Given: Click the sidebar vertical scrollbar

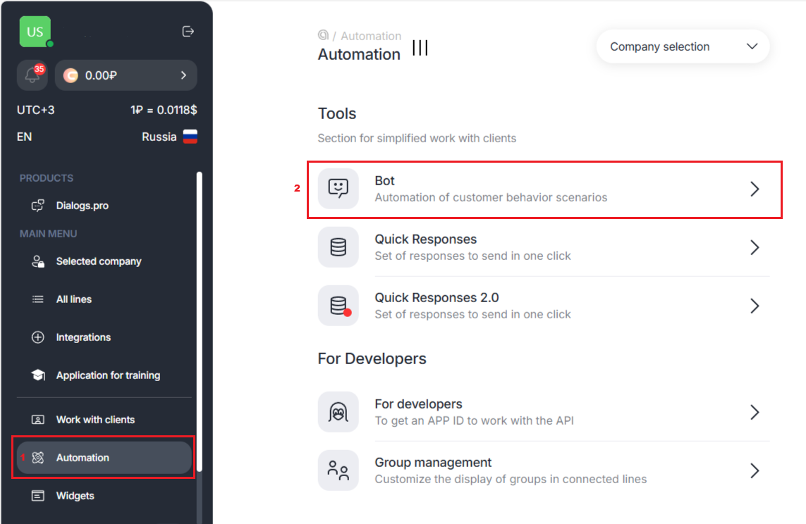Looking at the screenshot, I should (x=200, y=317).
